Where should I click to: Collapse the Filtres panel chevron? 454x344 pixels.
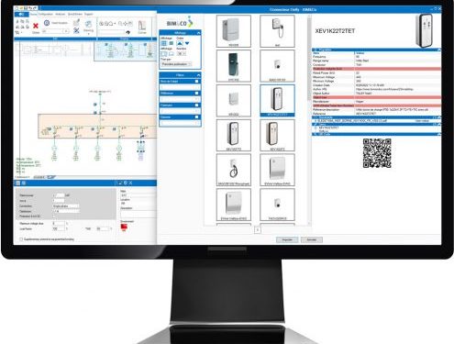pos(198,75)
